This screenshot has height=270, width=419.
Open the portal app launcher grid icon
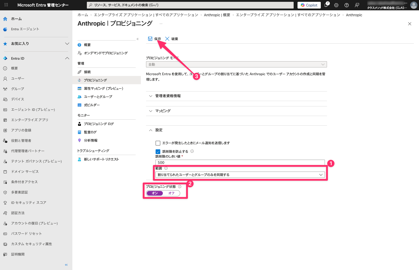point(6,5)
